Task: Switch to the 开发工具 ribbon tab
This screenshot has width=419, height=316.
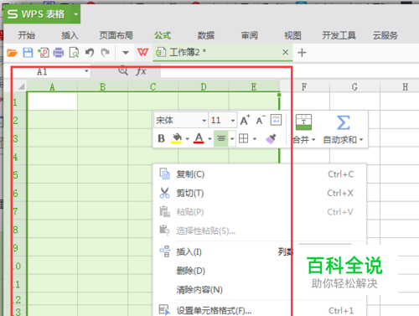Action: (x=339, y=35)
